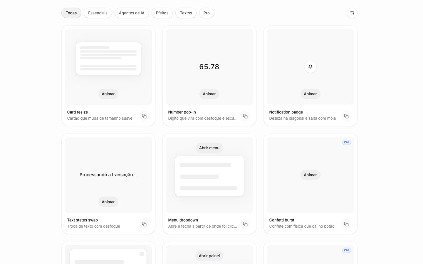423x264 pixels.
Task: Click the 65.78 number display
Action: [x=209, y=67]
